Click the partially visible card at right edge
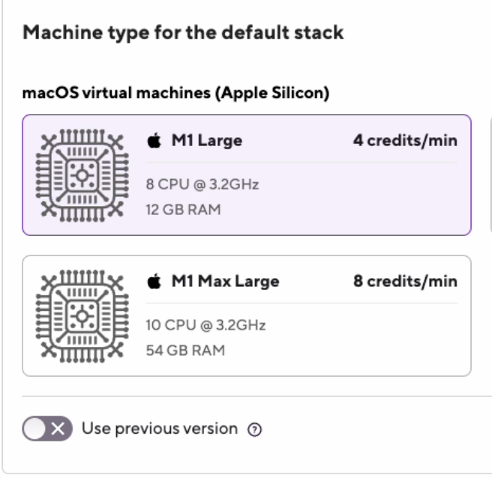 [490, 175]
